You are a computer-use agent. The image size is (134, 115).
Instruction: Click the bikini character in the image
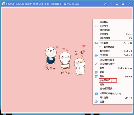pyautogui.click(x=65, y=61)
